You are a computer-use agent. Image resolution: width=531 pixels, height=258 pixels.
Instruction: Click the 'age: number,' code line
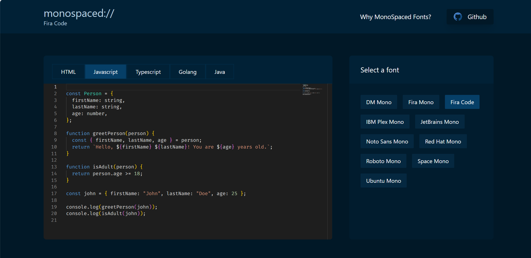[90, 113]
